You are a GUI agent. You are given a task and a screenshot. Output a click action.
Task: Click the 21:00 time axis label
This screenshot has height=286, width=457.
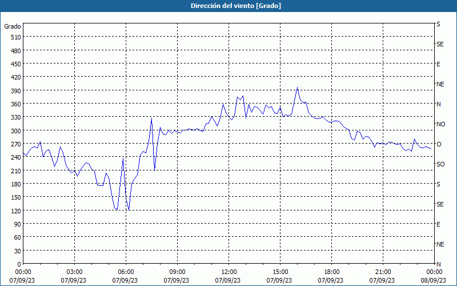click(383, 272)
